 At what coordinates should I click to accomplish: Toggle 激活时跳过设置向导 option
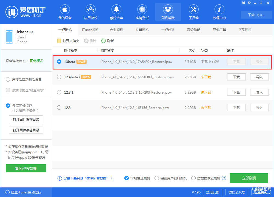[x=8, y=90]
